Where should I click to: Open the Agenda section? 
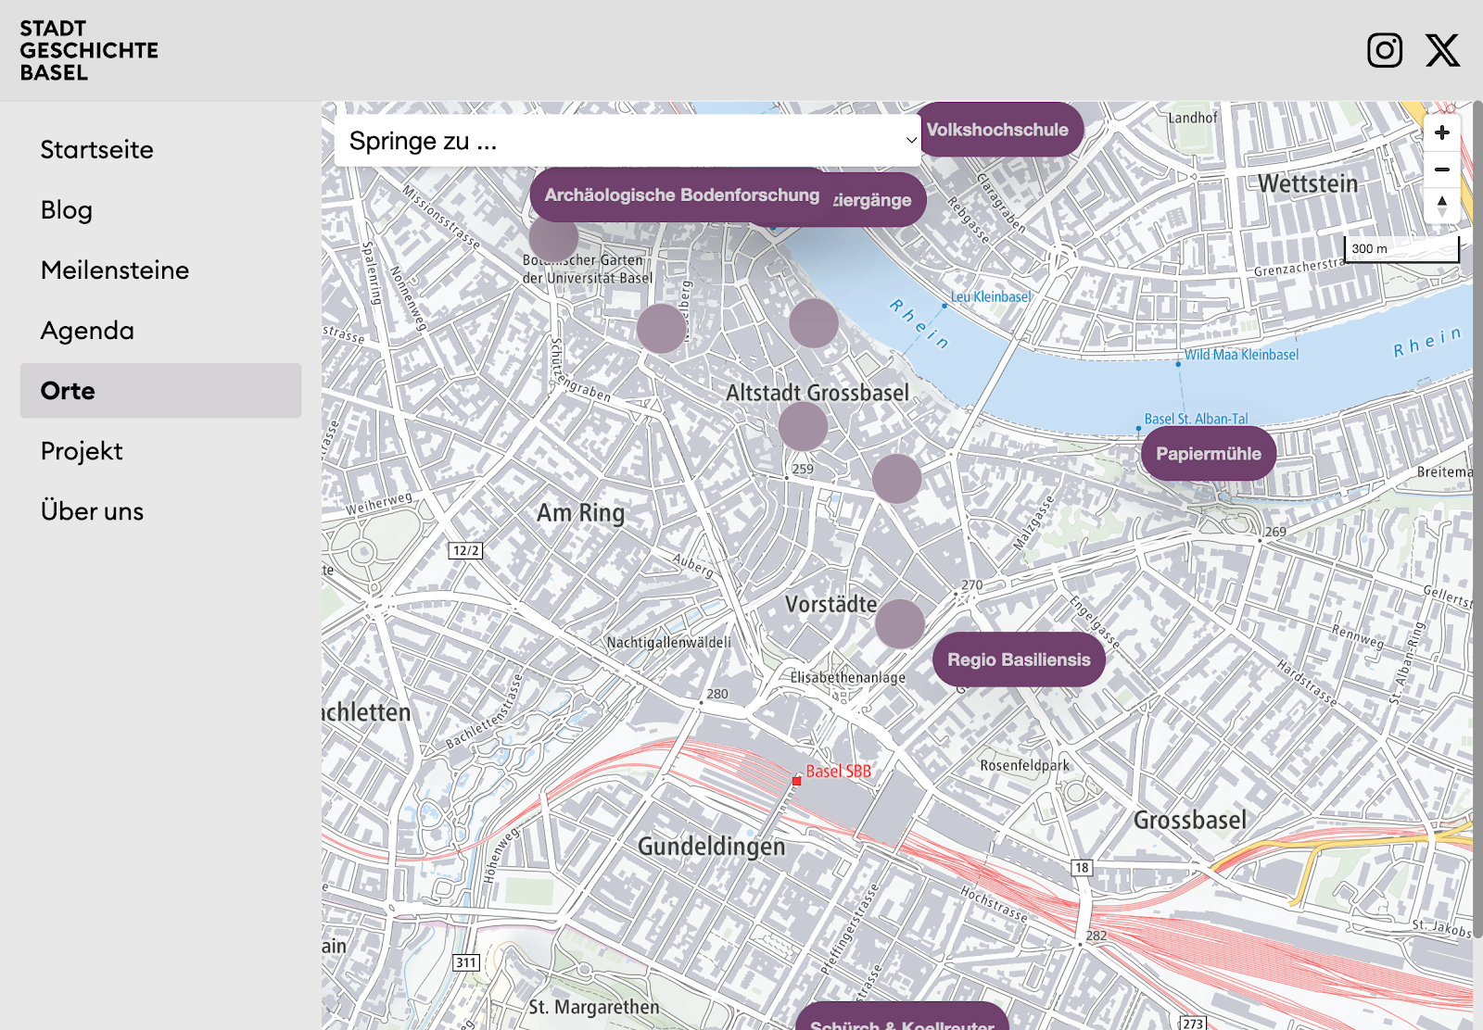(87, 331)
